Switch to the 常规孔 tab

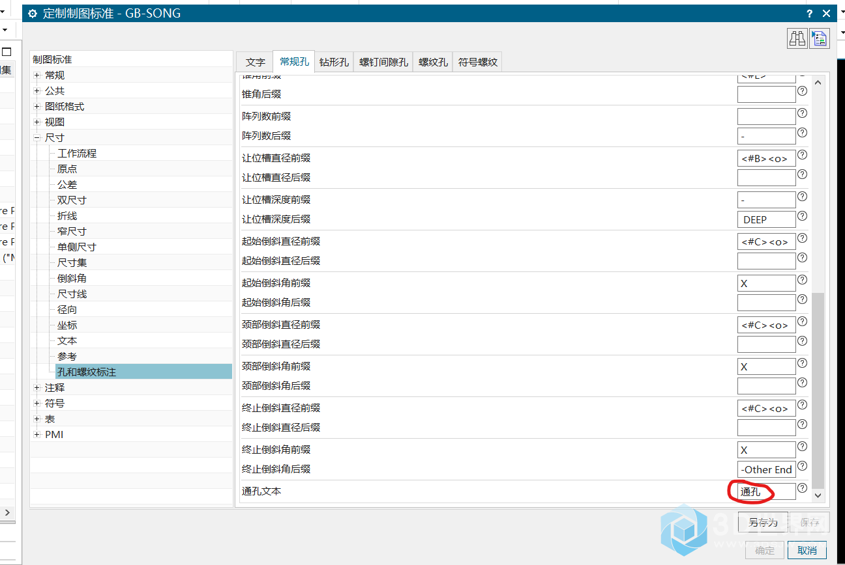(294, 61)
